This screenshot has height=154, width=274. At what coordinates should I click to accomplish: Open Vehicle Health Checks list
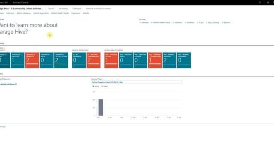click(60, 13)
